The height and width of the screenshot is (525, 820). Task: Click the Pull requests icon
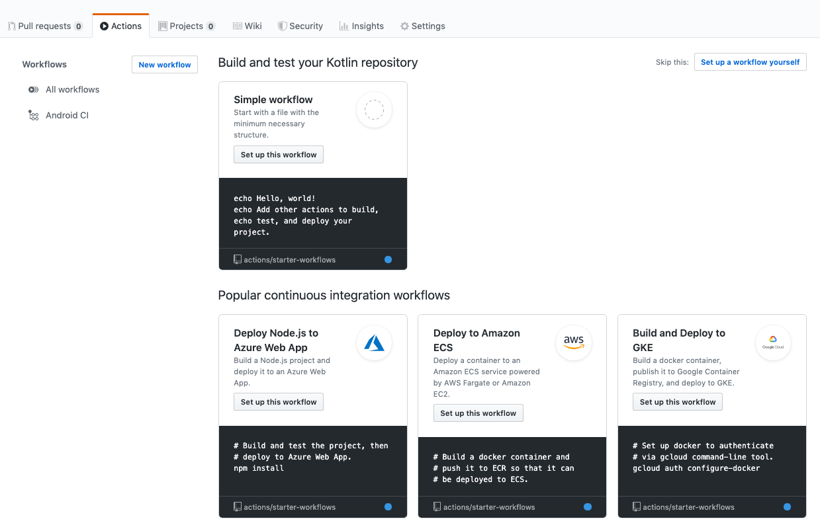11,26
